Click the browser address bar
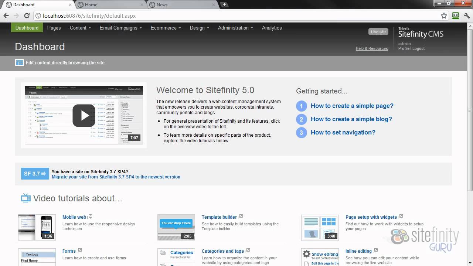473x266 pixels. click(236, 16)
